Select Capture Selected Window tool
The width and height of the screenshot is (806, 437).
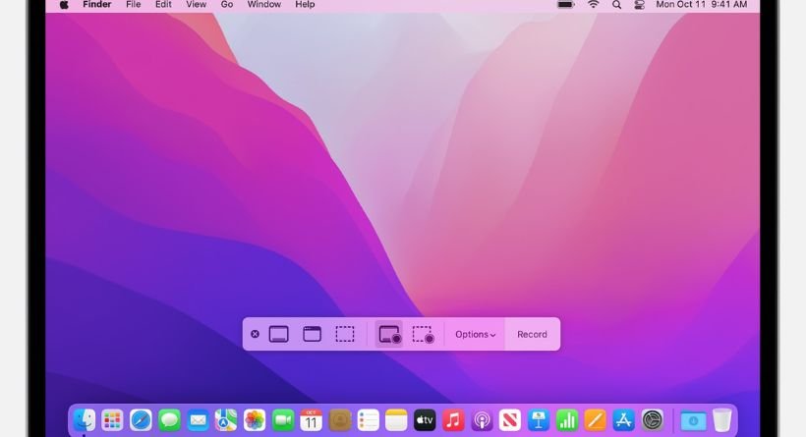312,334
